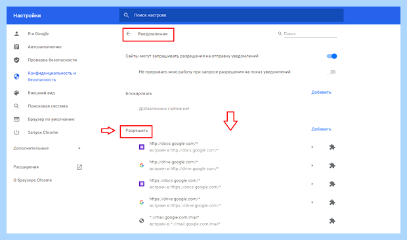Image resolution: width=407 pixels, height=240 pixels.
Task: Expand details arrow for https://drive.google.com
Action: [x=312, y=202]
